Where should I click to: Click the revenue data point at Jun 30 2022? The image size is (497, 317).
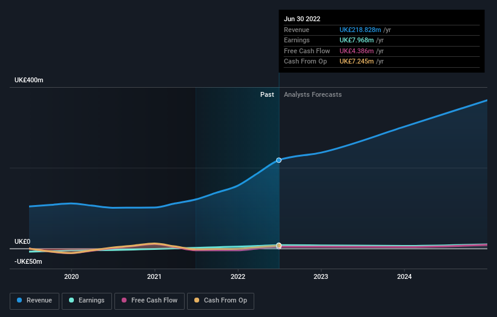tap(278, 160)
